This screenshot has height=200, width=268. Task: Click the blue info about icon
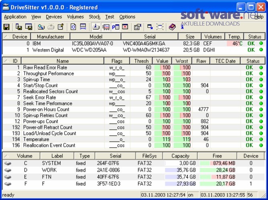tap(182, 26)
